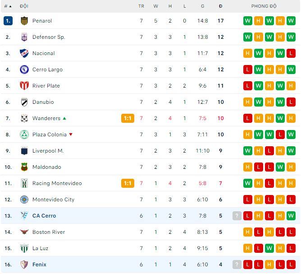
Task: Open the Liverpool M. team link
Action: pyautogui.click(x=48, y=151)
